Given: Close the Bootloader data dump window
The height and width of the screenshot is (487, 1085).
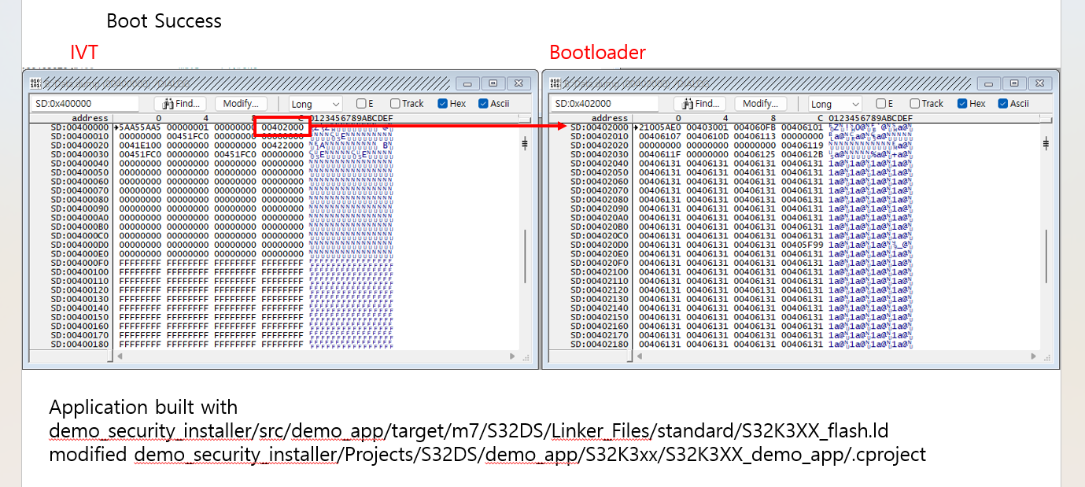Looking at the screenshot, I should [1040, 83].
